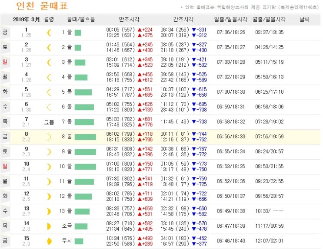323x249 pixels.
Task: Click the red 일 weekday tab for March 10
Action: click(x=5, y=166)
